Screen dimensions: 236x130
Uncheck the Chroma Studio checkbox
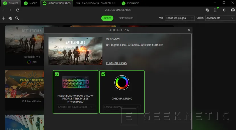(103, 74)
